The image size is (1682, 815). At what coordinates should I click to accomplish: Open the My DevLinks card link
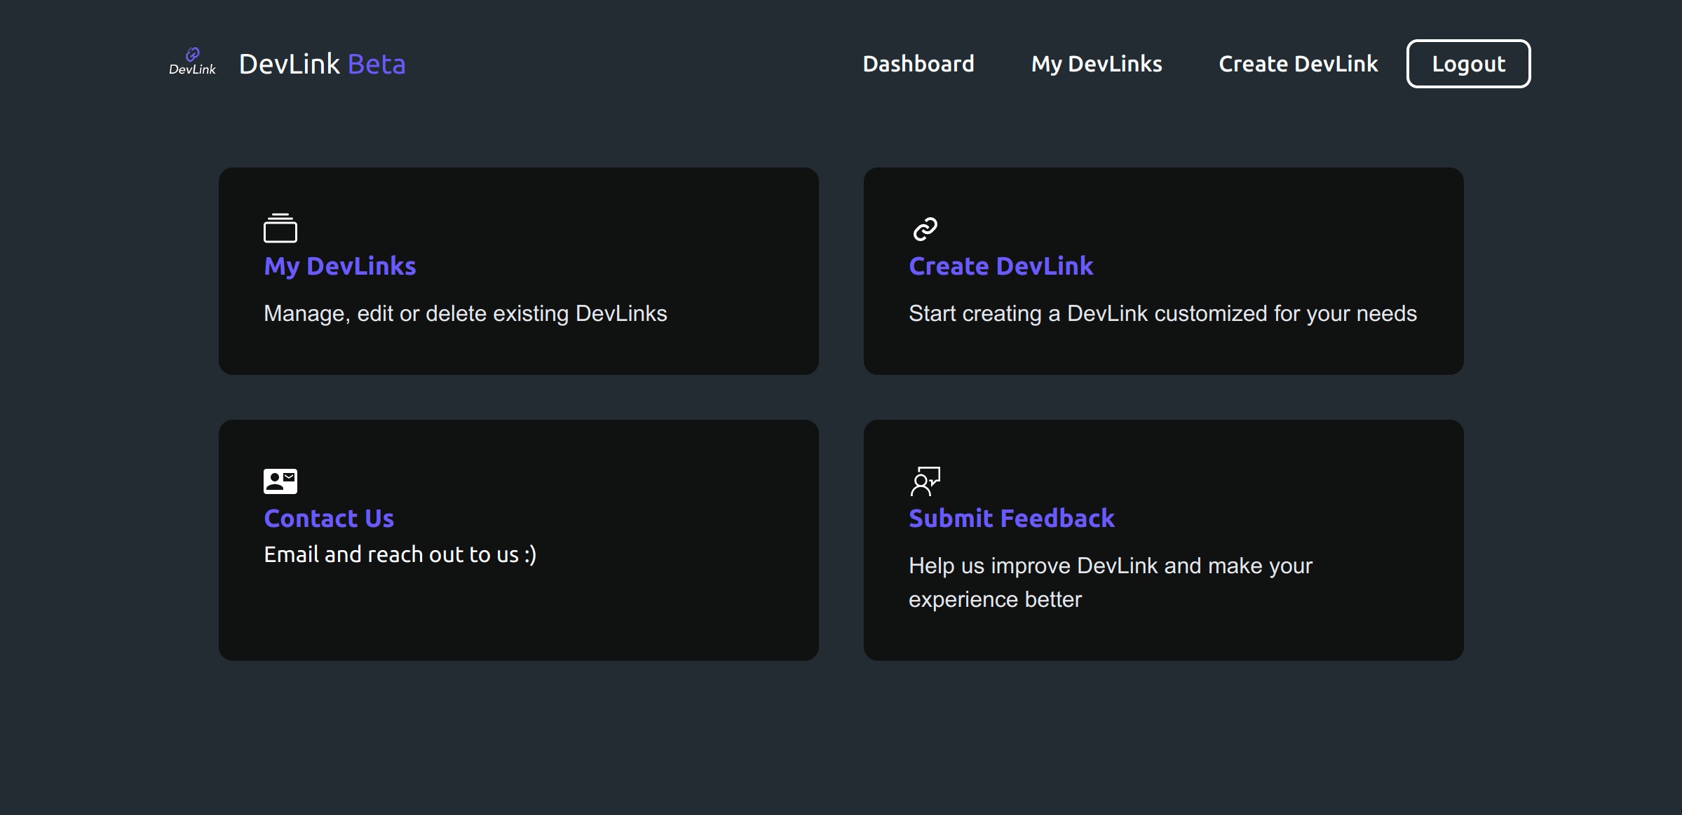339,266
